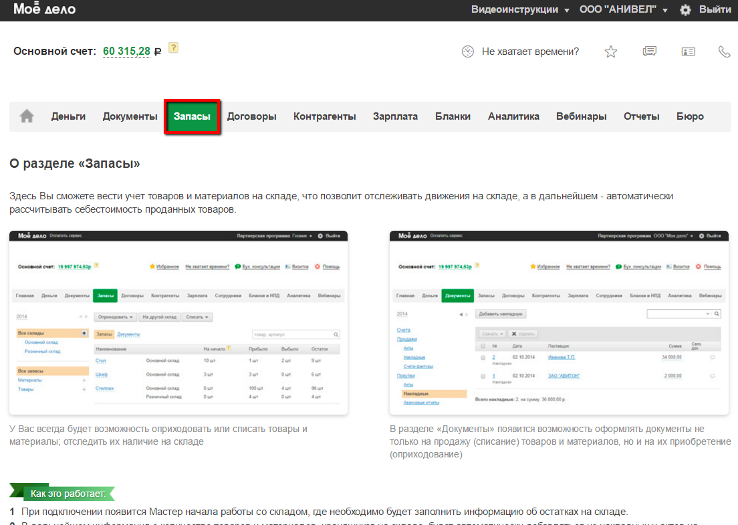
Task: Open the ООО "АНИВЕЛ" company dropdown
Action: [623, 9]
